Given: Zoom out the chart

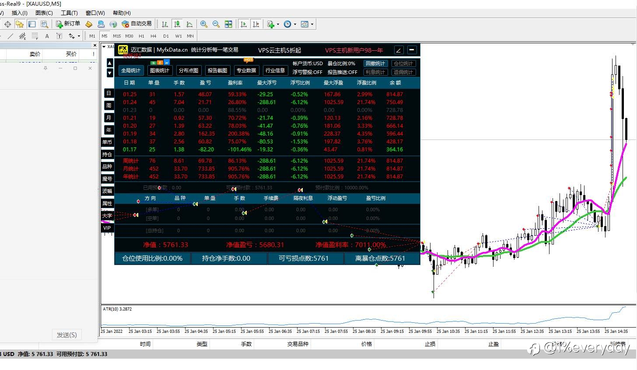Looking at the screenshot, I should (x=216, y=24).
